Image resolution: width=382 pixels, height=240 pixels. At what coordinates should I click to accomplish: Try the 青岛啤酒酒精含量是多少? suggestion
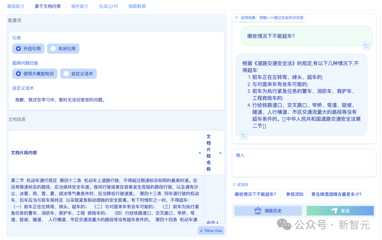point(337,194)
